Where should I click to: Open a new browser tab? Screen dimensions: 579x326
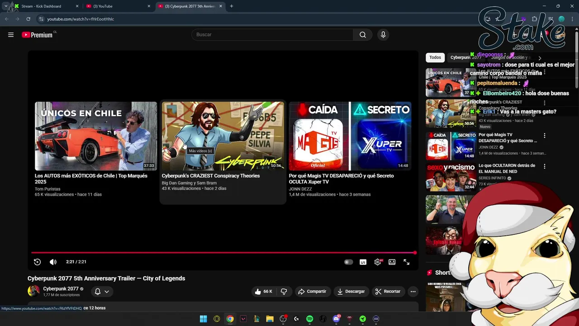tap(232, 6)
